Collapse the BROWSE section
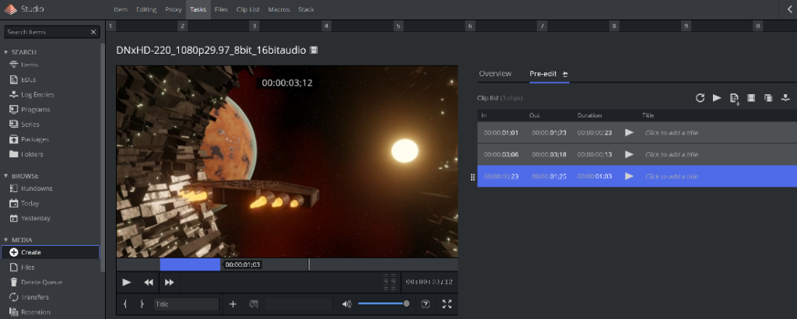This screenshot has width=797, height=319. click(6, 177)
